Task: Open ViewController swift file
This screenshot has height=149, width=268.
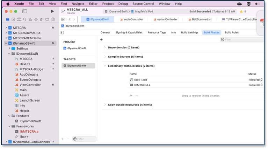Action: click(x=30, y=85)
